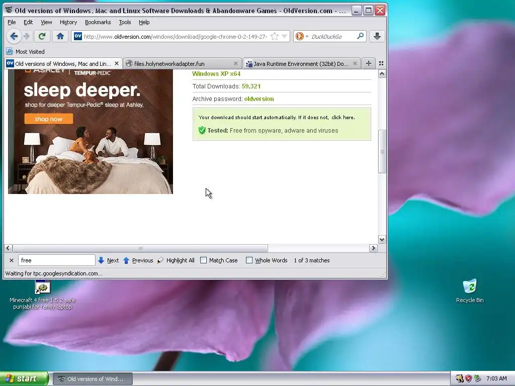Image resolution: width=515 pixels, height=386 pixels.
Task: Open the History menu
Action: click(x=68, y=22)
